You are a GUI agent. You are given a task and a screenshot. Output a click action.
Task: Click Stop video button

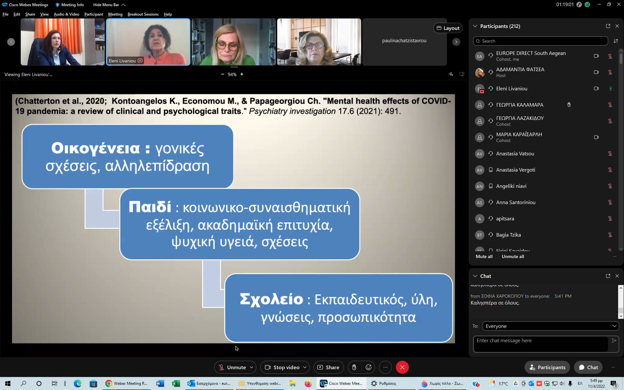click(x=282, y=367)
